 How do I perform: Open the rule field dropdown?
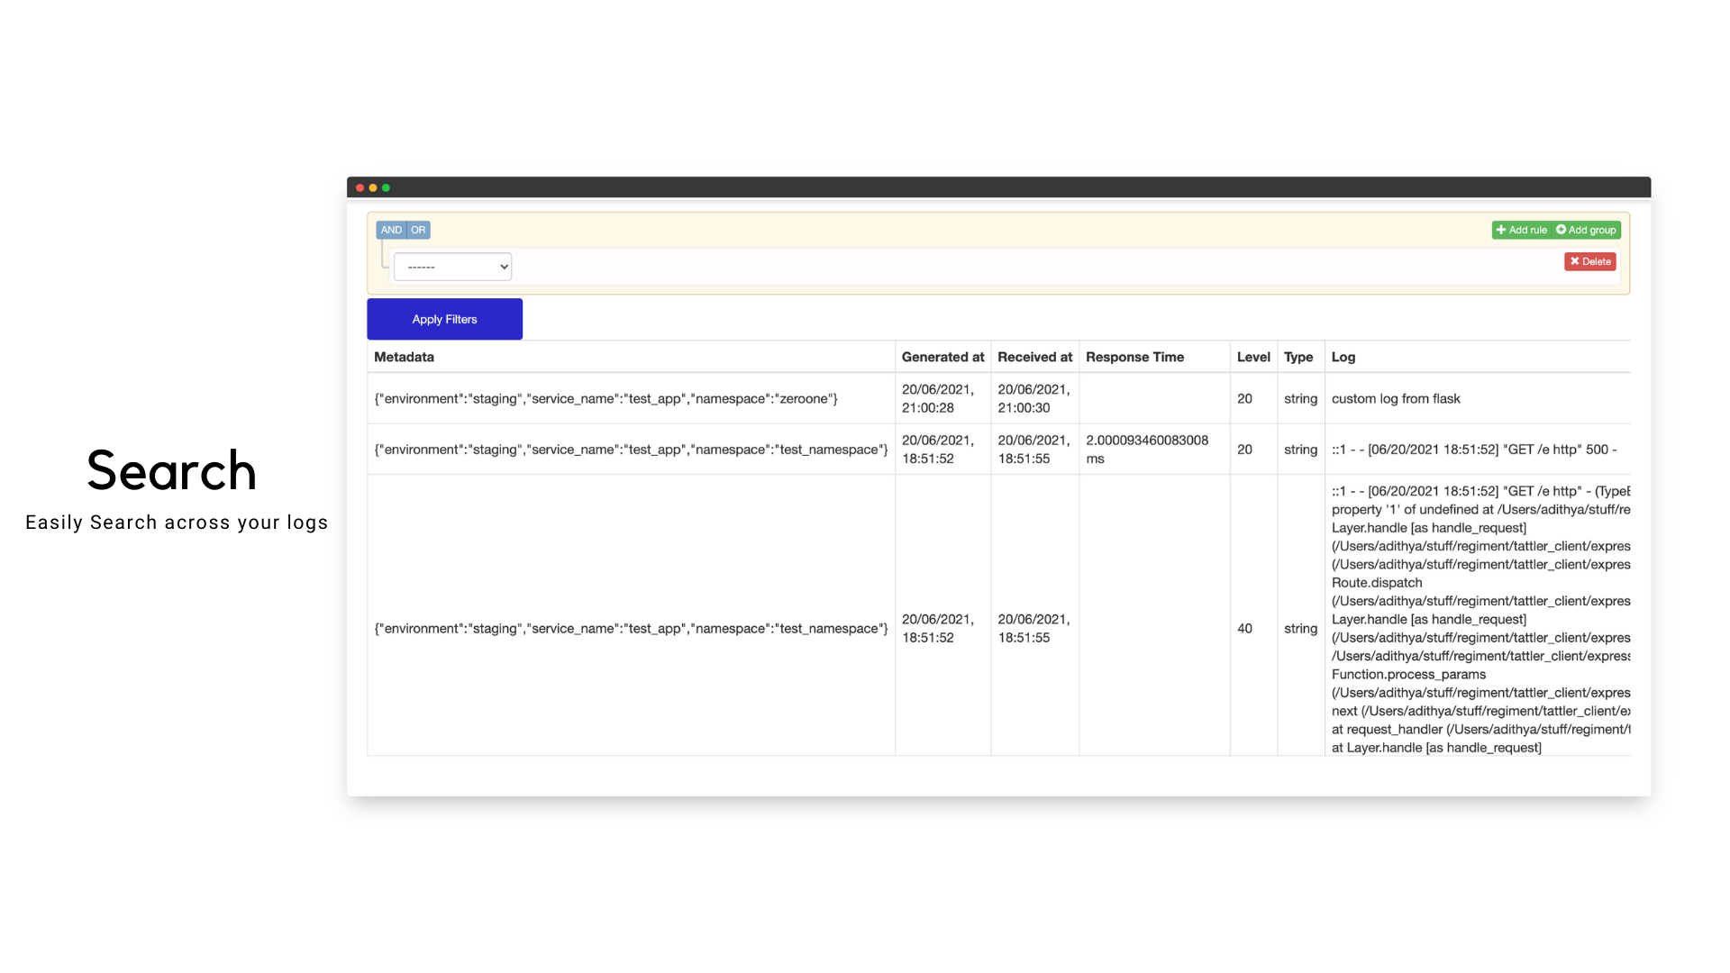click(x=452, y=267)
